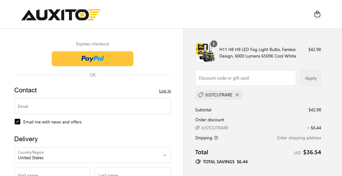Click the $42.98 product price

coord(315,49)
